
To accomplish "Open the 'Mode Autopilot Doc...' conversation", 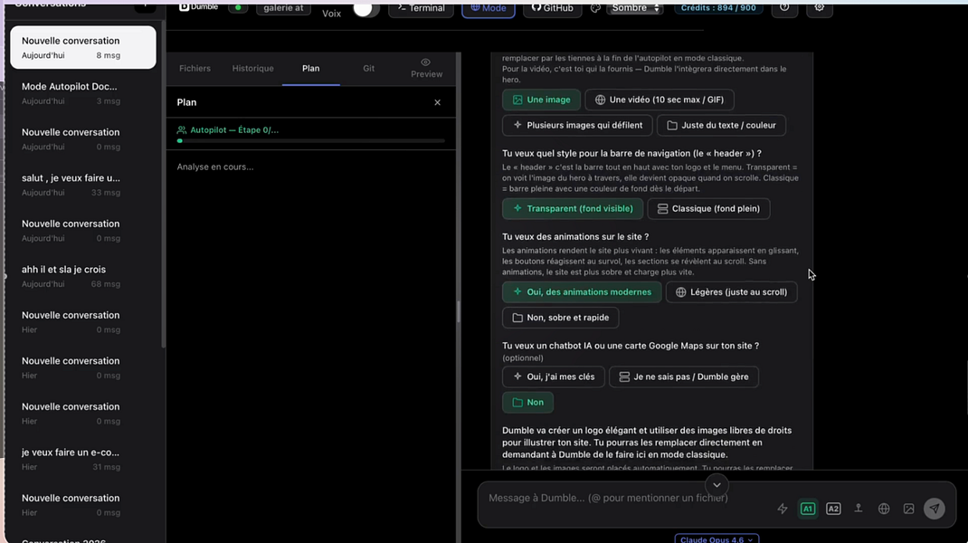I will [83, 93].
